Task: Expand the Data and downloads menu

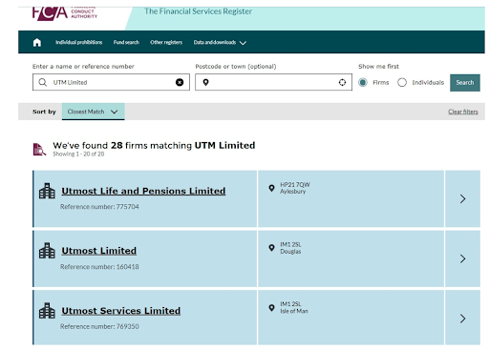Action: click(220, 42)
